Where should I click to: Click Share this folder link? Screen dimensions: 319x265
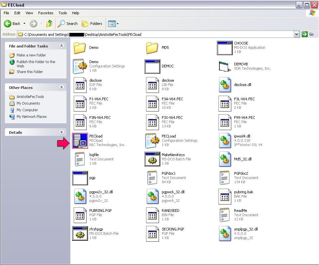click(x=30, y=72)
